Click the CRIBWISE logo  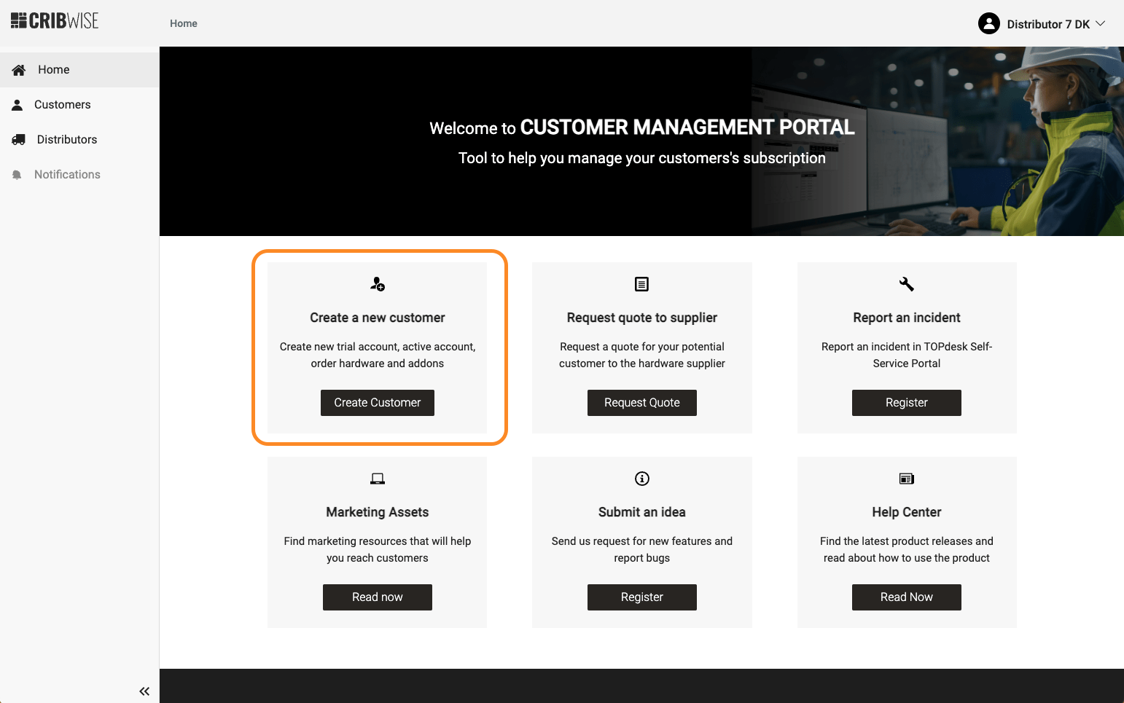[x=55, y=21]
